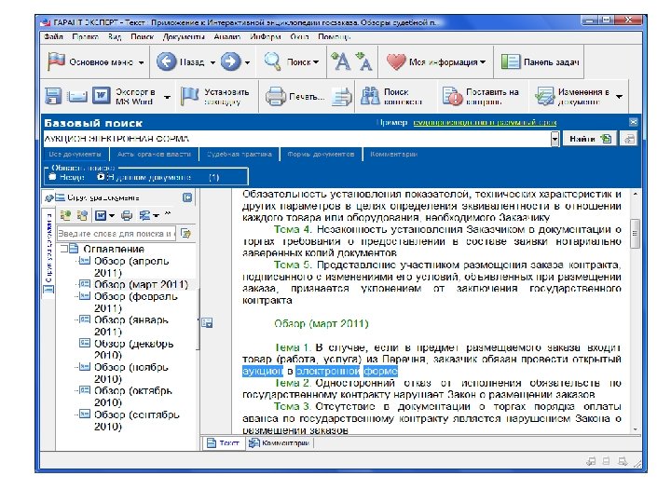Select the Формы документов tab
Viewport: 671px width, 503px height.
pos(321,154)
